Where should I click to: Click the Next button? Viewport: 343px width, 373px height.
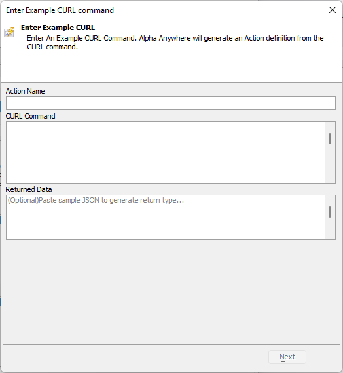[287, 357]
